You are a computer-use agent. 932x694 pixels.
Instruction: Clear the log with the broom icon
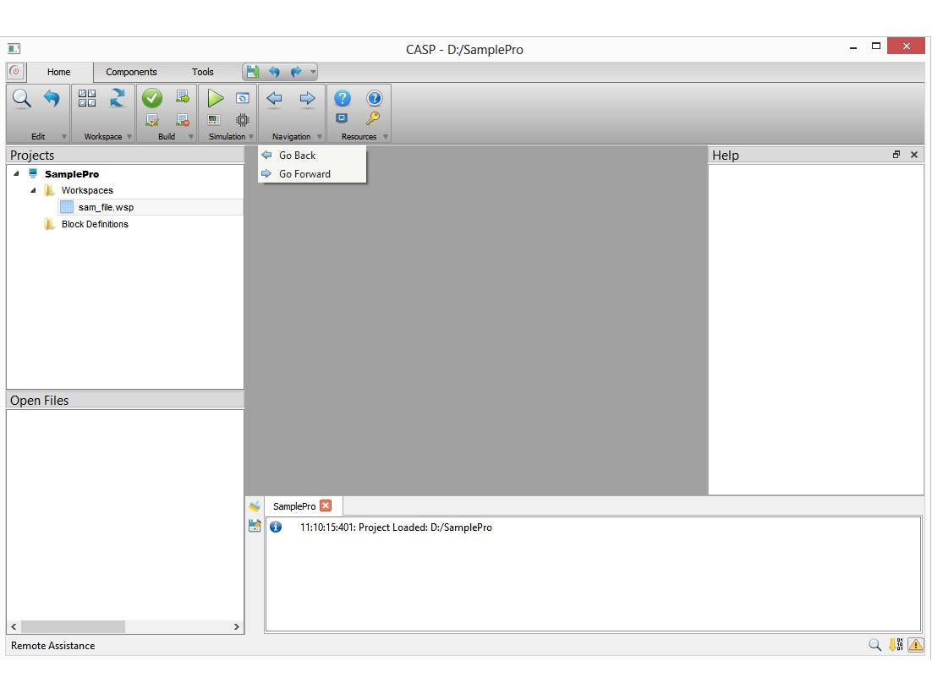click(255, 506)
